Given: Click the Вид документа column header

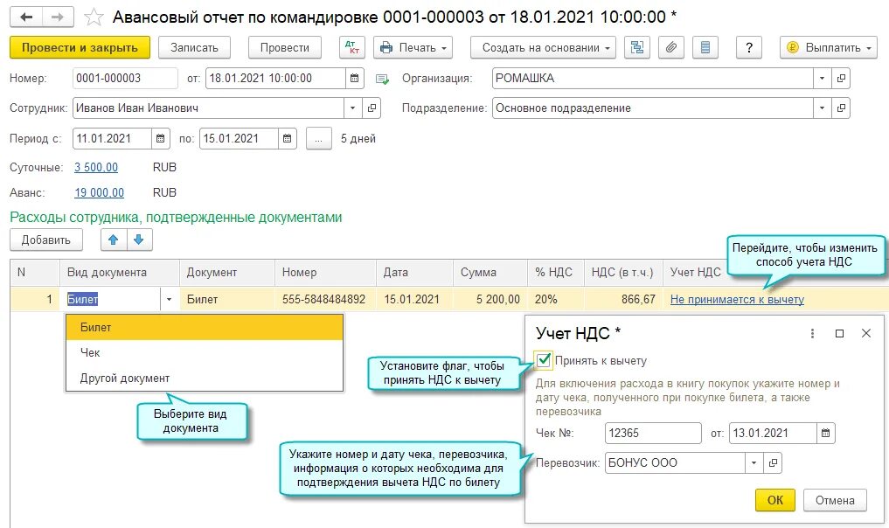Looking at the screenshot, I should [x=120, y=272].
